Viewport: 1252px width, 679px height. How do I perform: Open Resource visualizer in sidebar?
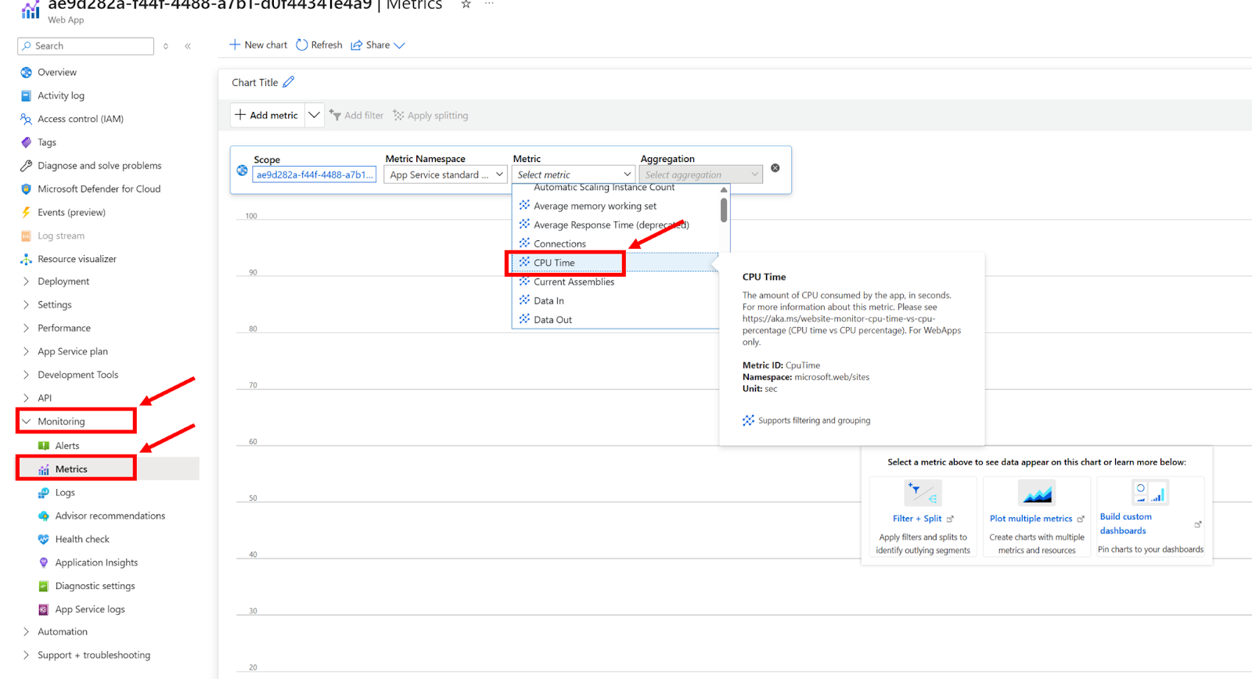[77, 259]
